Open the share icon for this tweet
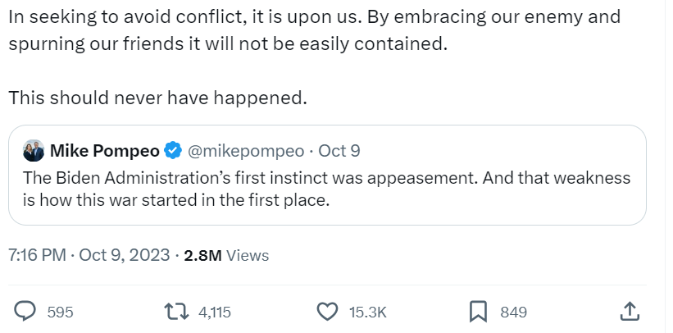Viewport: 673px width, 333px height. point(629,312)
